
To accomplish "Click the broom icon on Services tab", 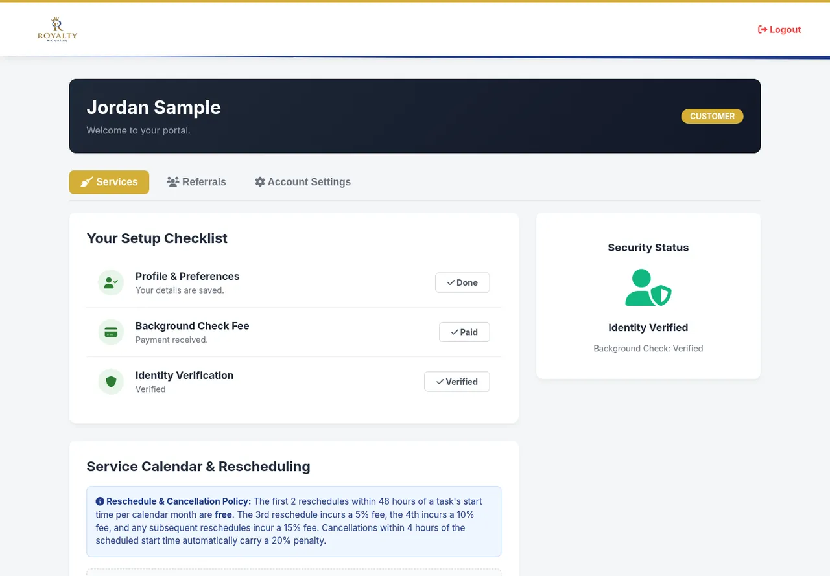I will (x=87, y=182).
